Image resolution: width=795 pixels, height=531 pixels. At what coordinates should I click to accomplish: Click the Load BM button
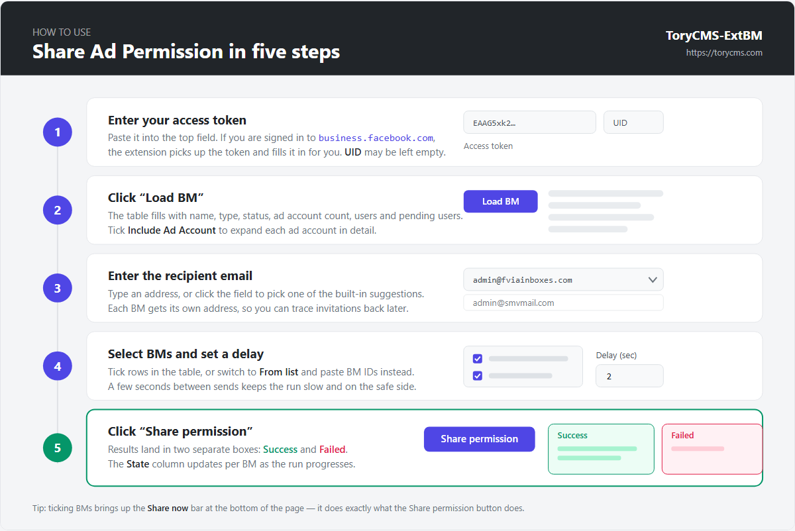500,201
